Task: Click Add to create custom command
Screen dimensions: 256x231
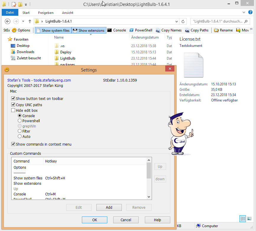Action: pos(109,207)
